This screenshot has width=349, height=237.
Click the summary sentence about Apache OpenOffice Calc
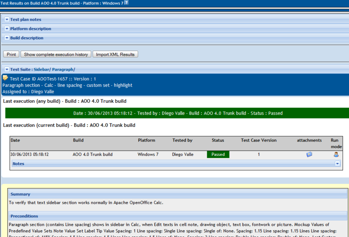coord(86,203)
